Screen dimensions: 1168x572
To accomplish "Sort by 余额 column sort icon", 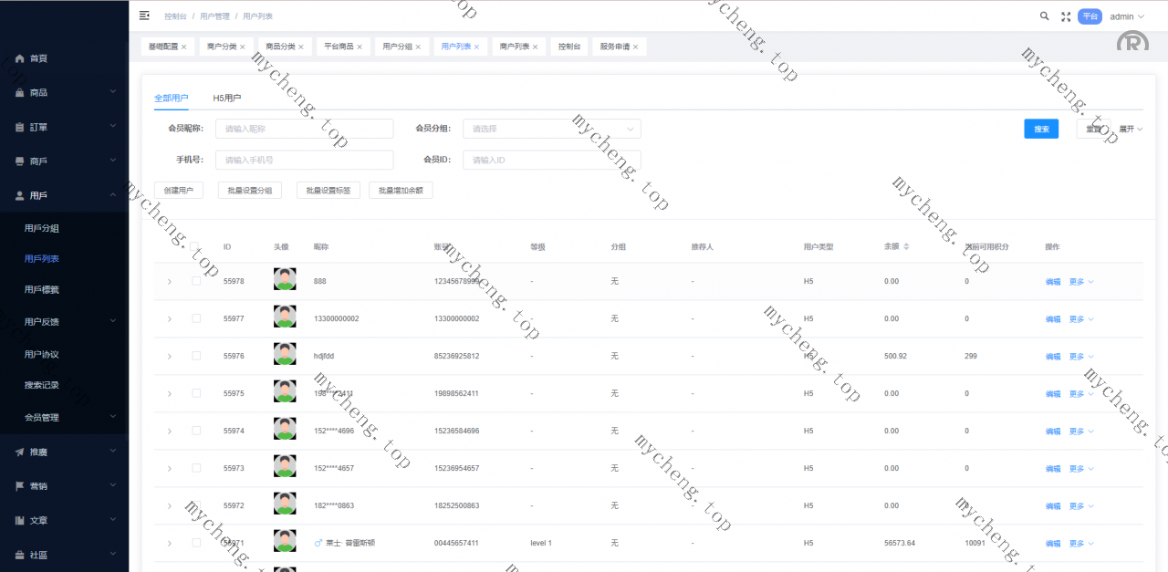I will coord(906,246).
